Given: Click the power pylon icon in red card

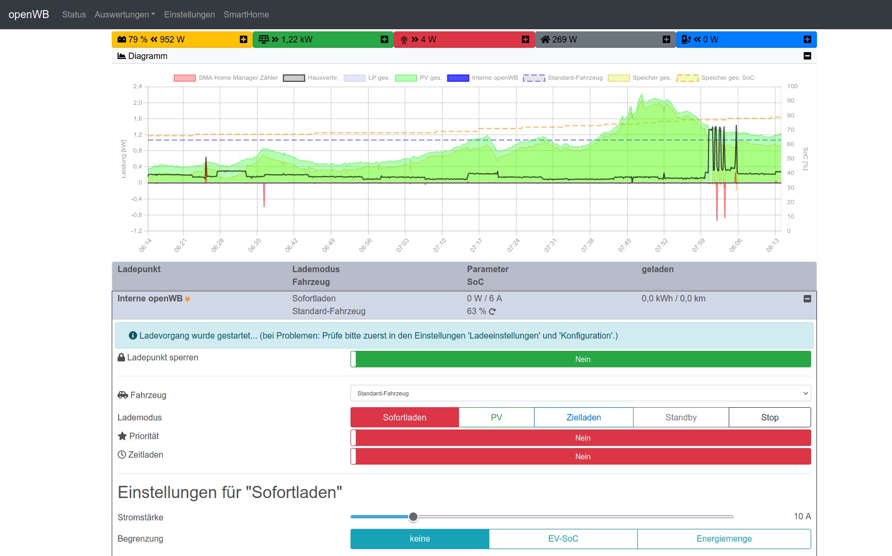Looking at the screenshot, I should tap(404, 40).
